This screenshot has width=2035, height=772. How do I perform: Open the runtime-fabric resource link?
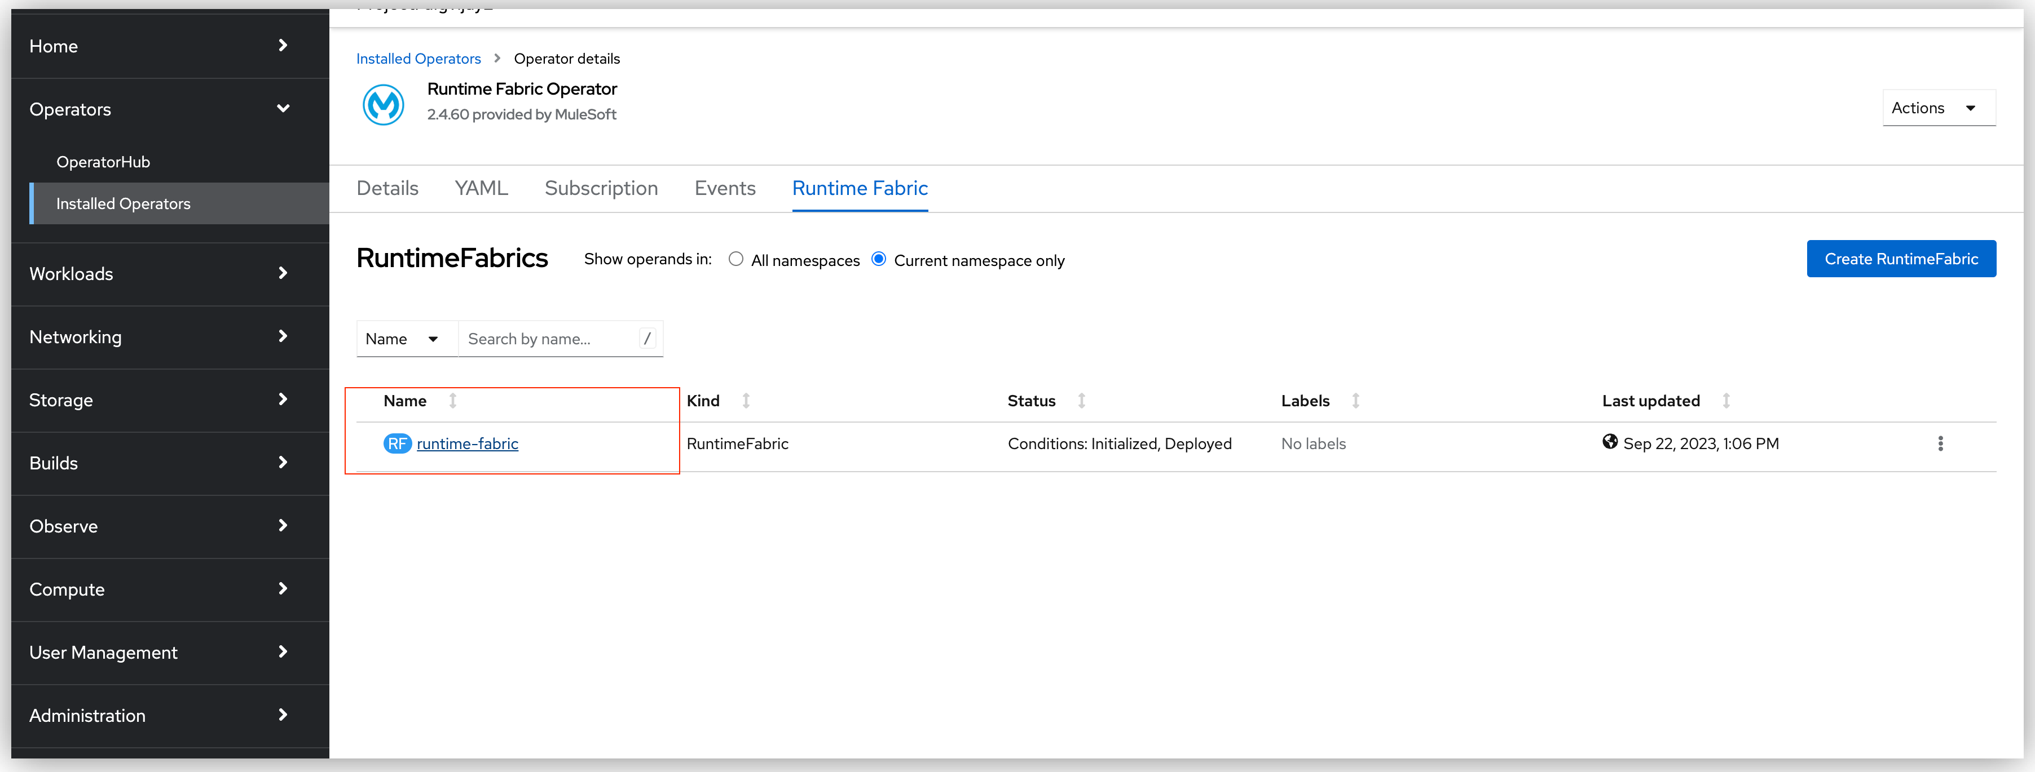pos(468,443)
